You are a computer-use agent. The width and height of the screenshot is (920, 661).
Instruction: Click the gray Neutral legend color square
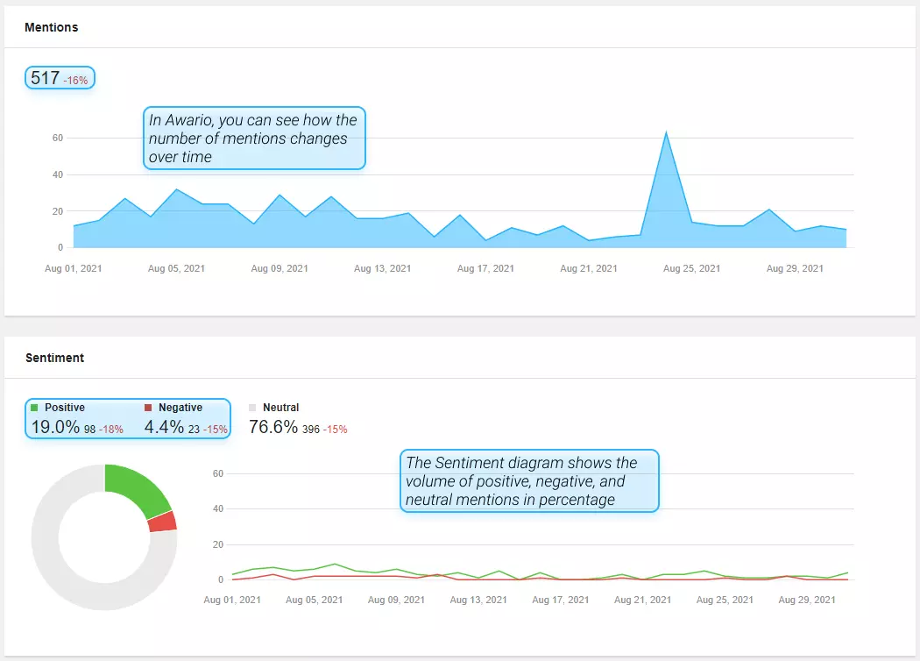(252, 408)
